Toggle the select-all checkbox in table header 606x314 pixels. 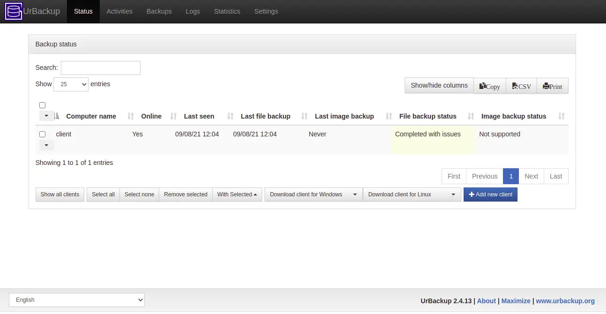tap(43, 105)
